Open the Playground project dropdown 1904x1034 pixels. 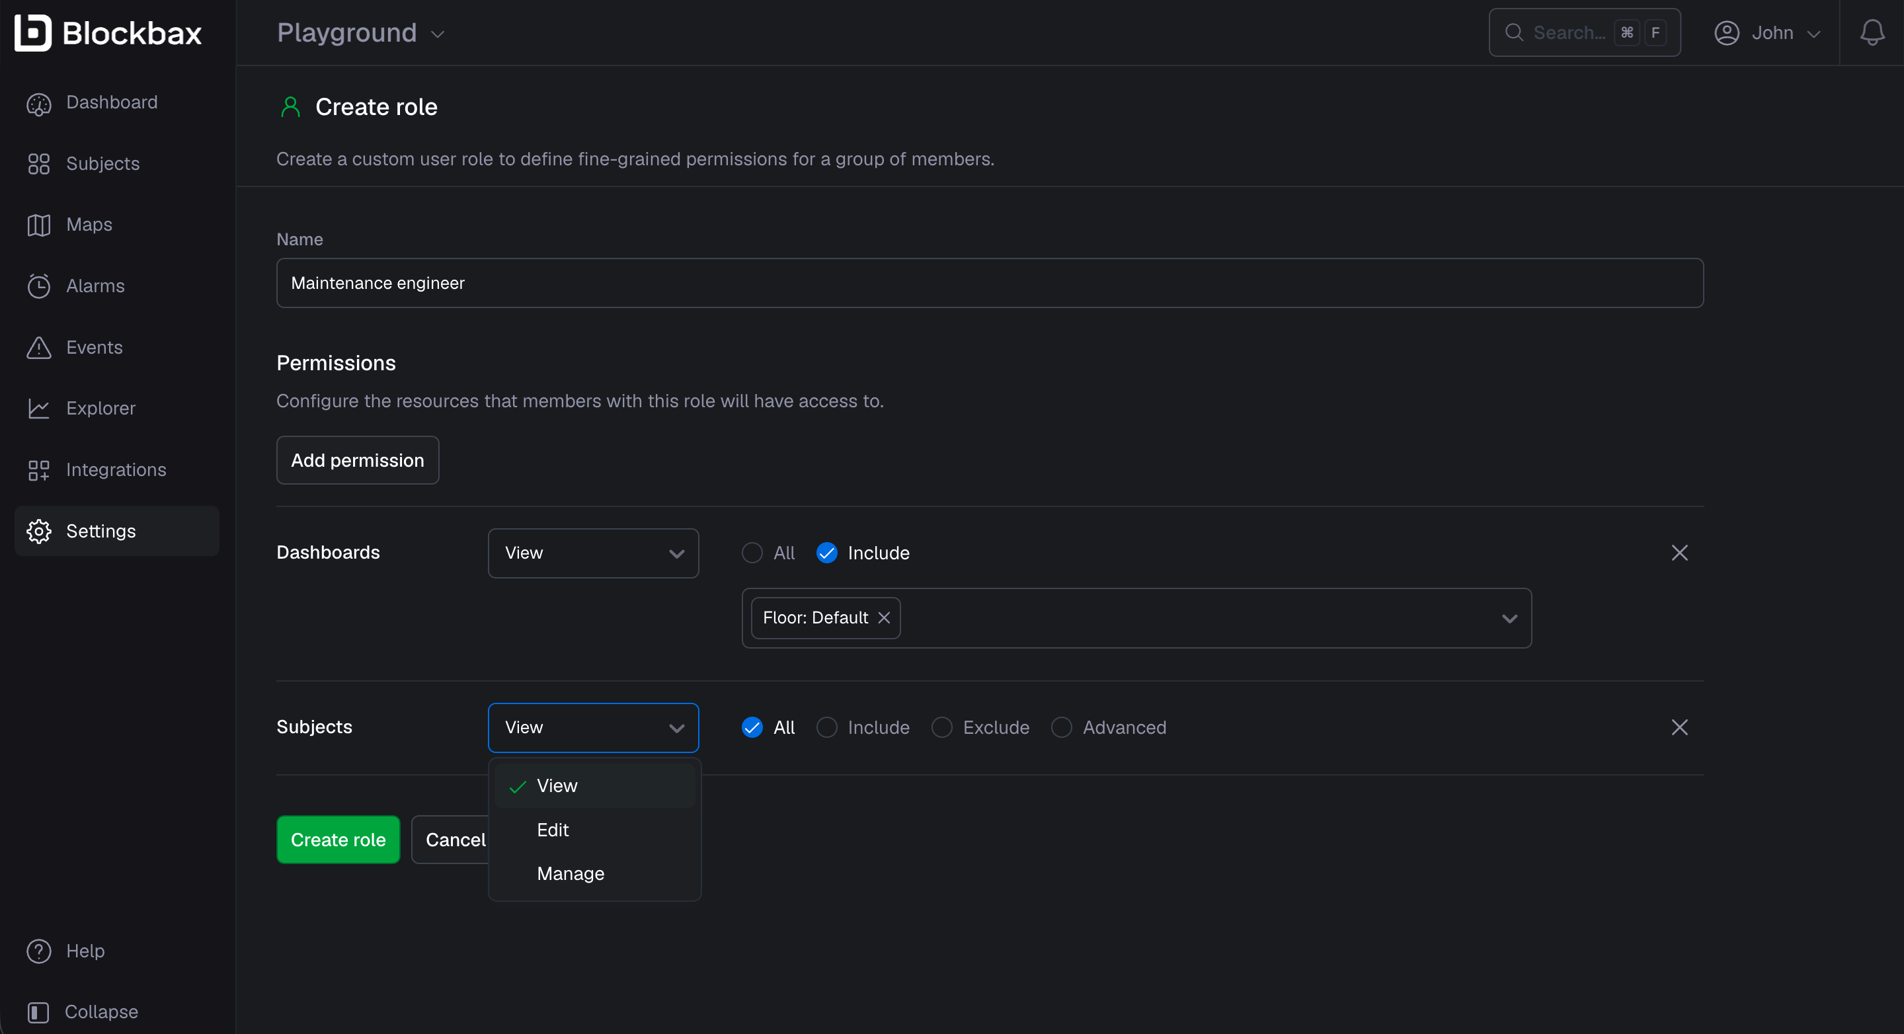click(361, 33)
